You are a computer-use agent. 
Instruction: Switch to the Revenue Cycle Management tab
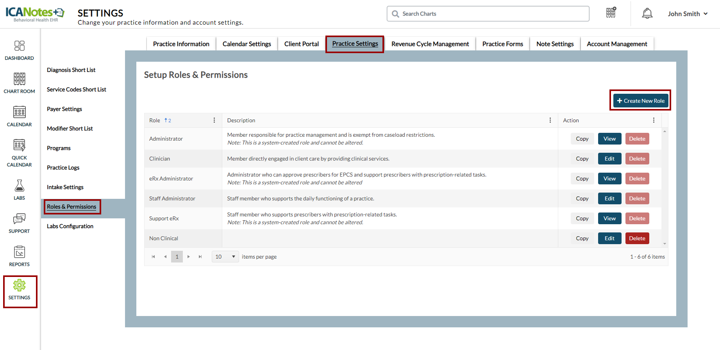click(x=430, y=44)
